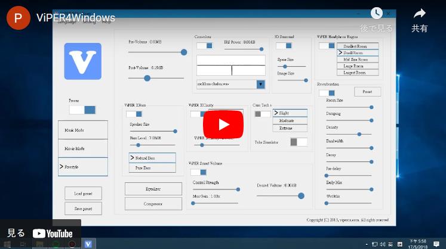Click the Wet Mix slider handle
This screenshot has width=446, height=249.
tap(327, 203)
